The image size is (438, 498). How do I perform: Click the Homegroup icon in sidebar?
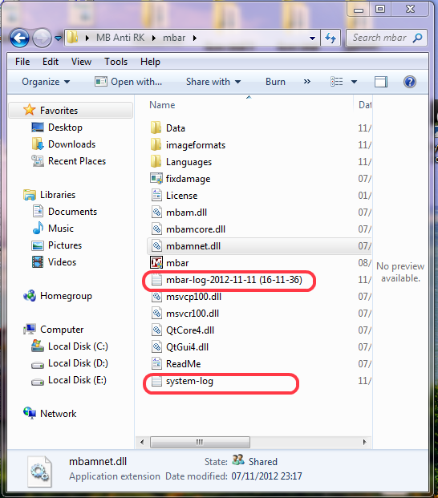coord(30,296)
